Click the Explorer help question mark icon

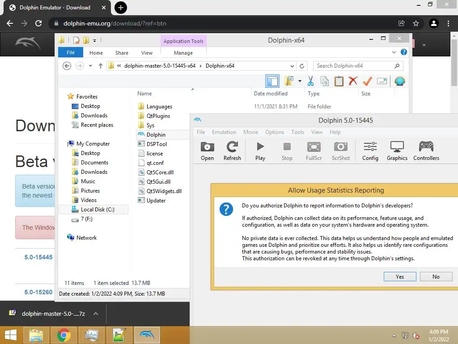pos(404,52)
